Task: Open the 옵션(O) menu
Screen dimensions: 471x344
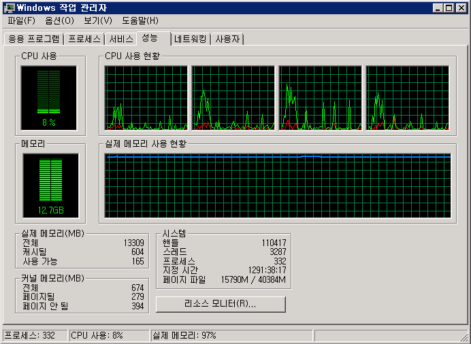Action: (59, 20)
